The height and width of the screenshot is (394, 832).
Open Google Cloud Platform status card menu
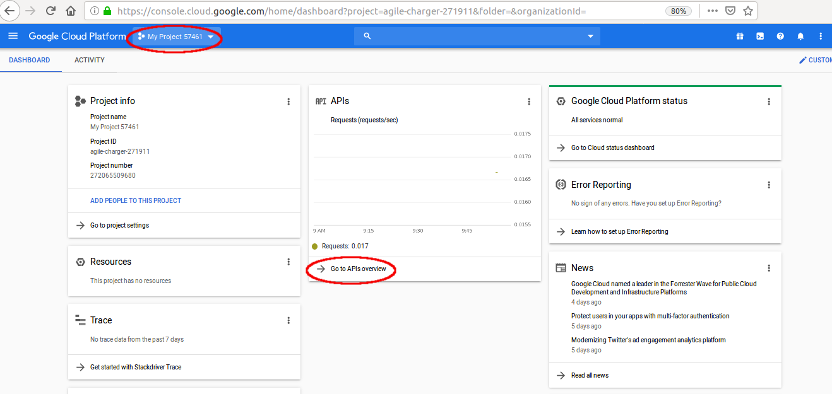click(x=769, y=101)
